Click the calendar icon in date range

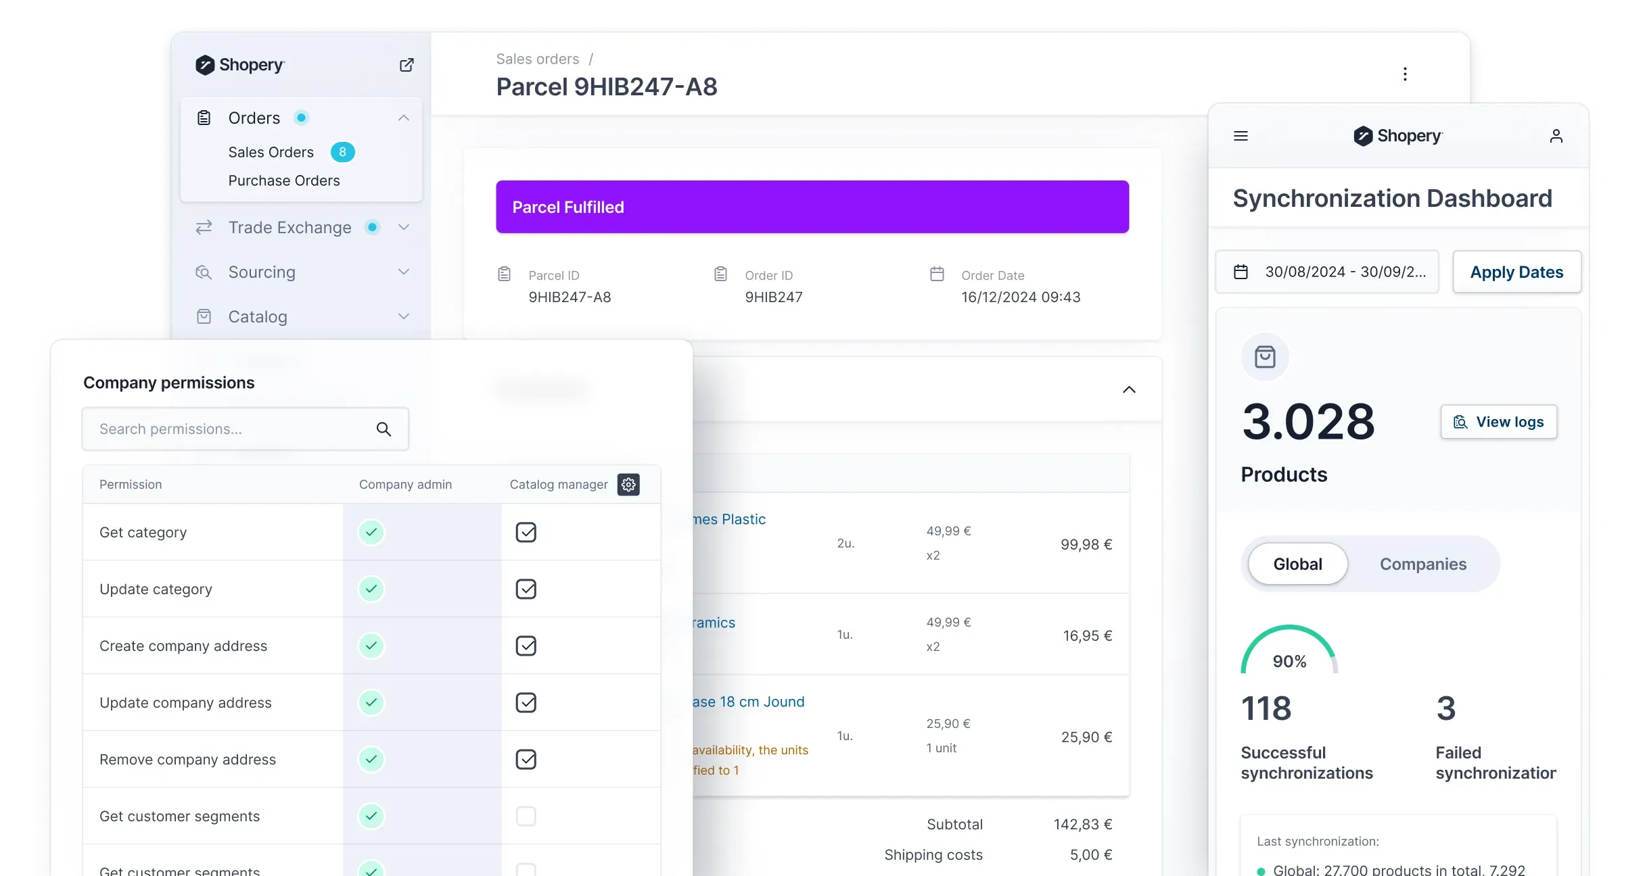pos(1241,272)
